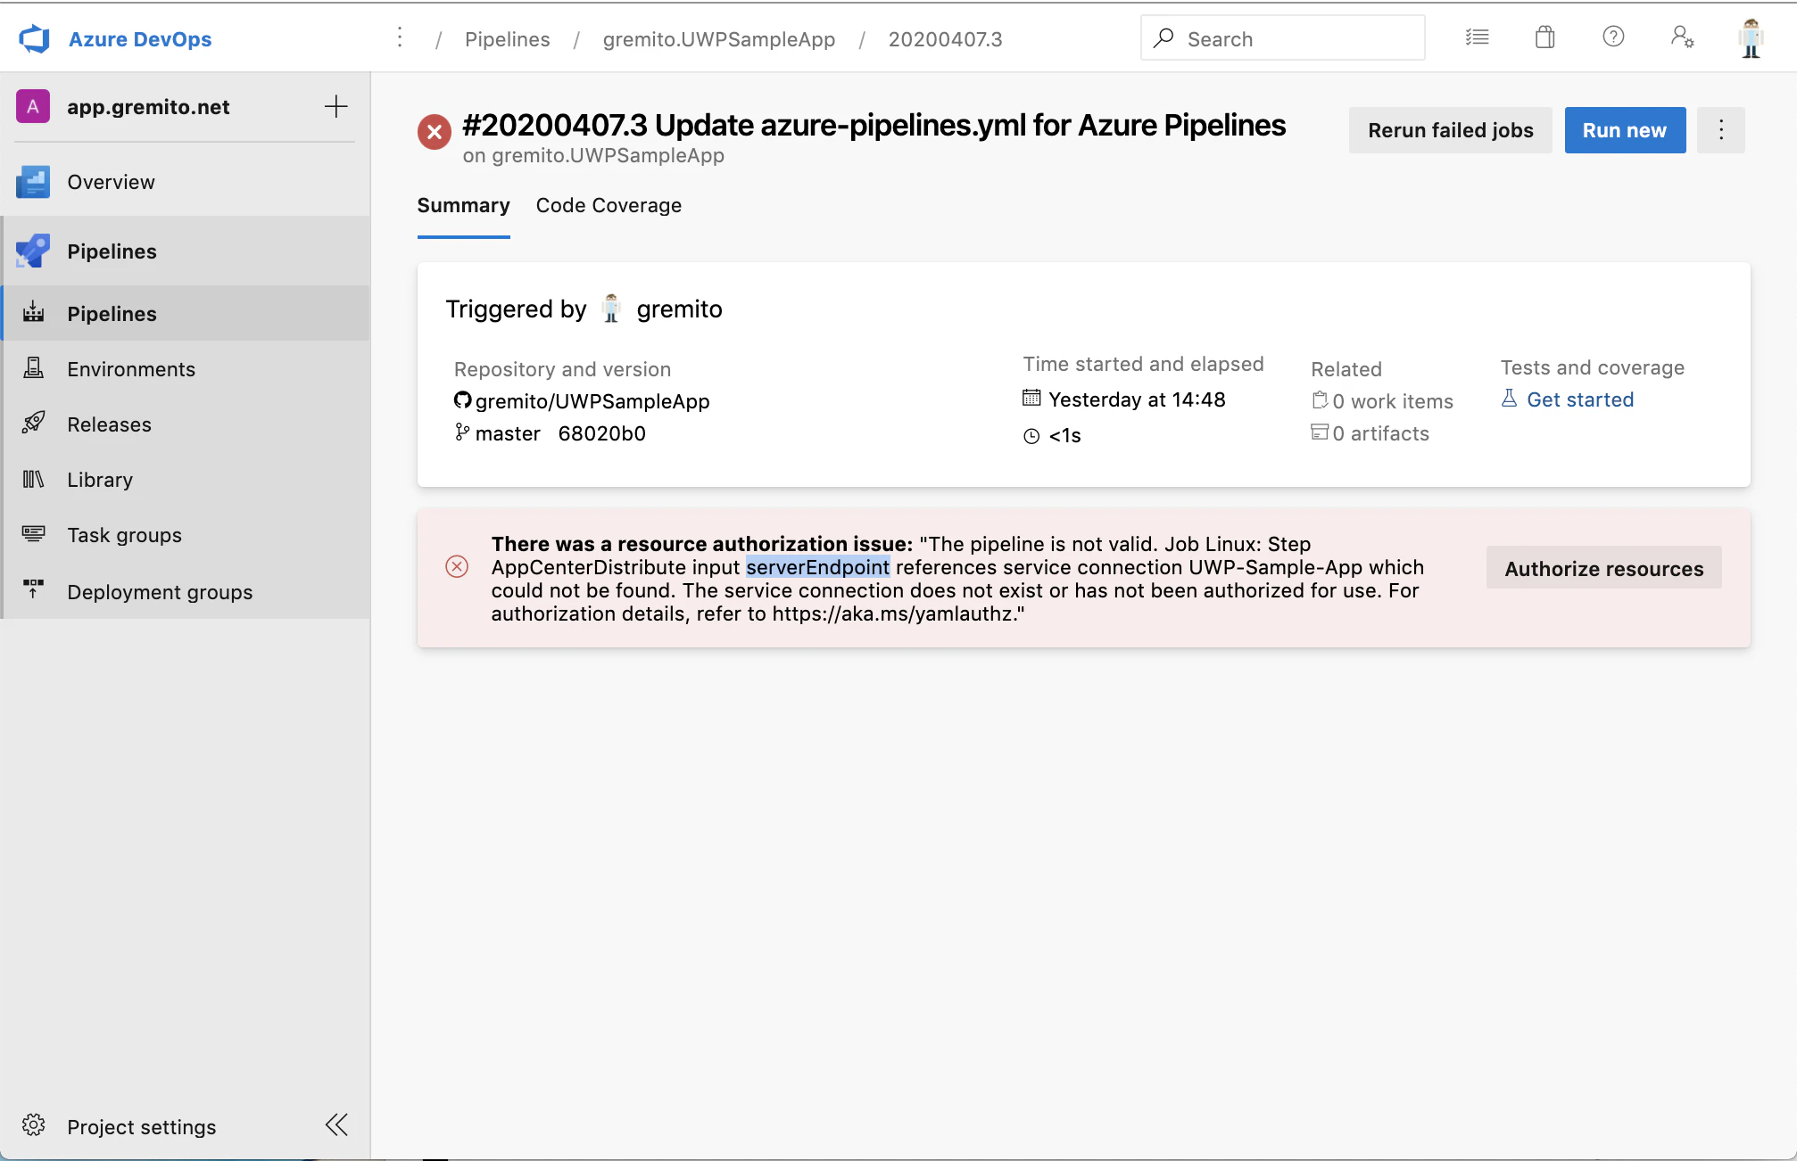The image size is (1797, 1161).
Task: Click the gremito avatar next to Triggered by
Action: (x=611, y=309)
